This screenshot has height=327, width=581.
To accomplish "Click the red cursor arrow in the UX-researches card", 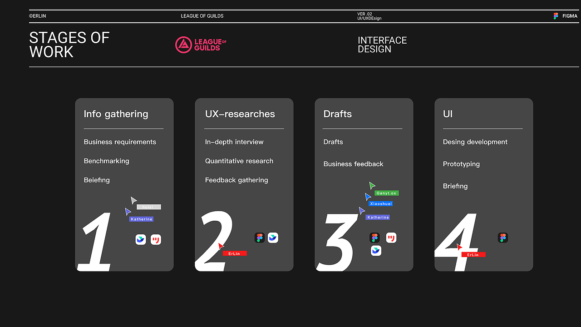I will 221,246.
